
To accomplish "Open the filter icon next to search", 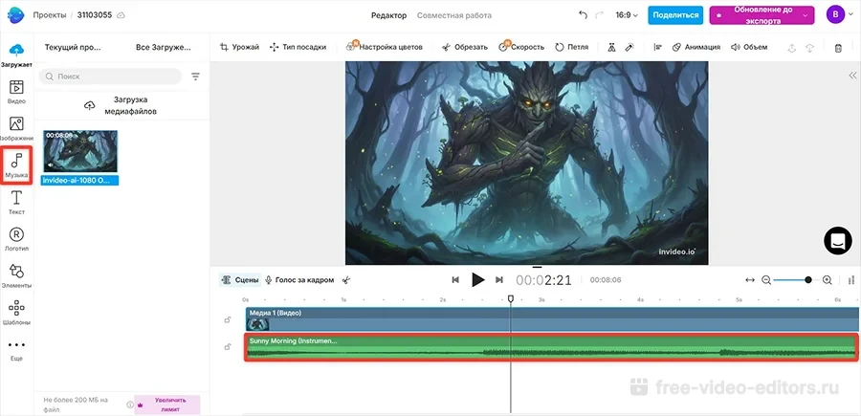I will coord(195,77).
